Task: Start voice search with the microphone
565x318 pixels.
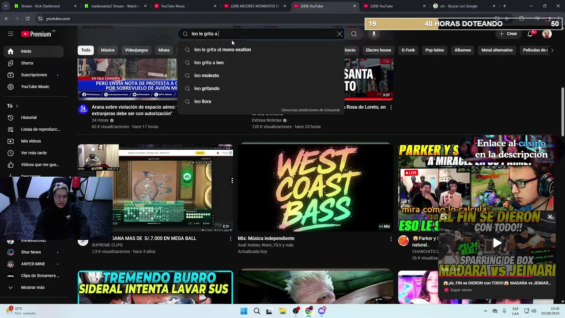Action: (x=374, y=34)
